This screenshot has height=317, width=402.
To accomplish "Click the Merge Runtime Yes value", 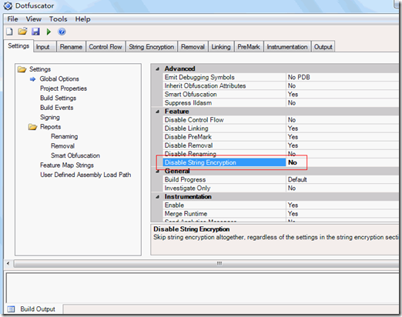I will 343,214.
